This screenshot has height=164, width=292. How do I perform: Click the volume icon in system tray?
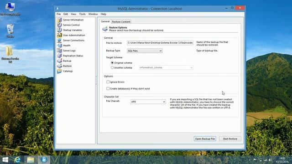click(270, 160)
